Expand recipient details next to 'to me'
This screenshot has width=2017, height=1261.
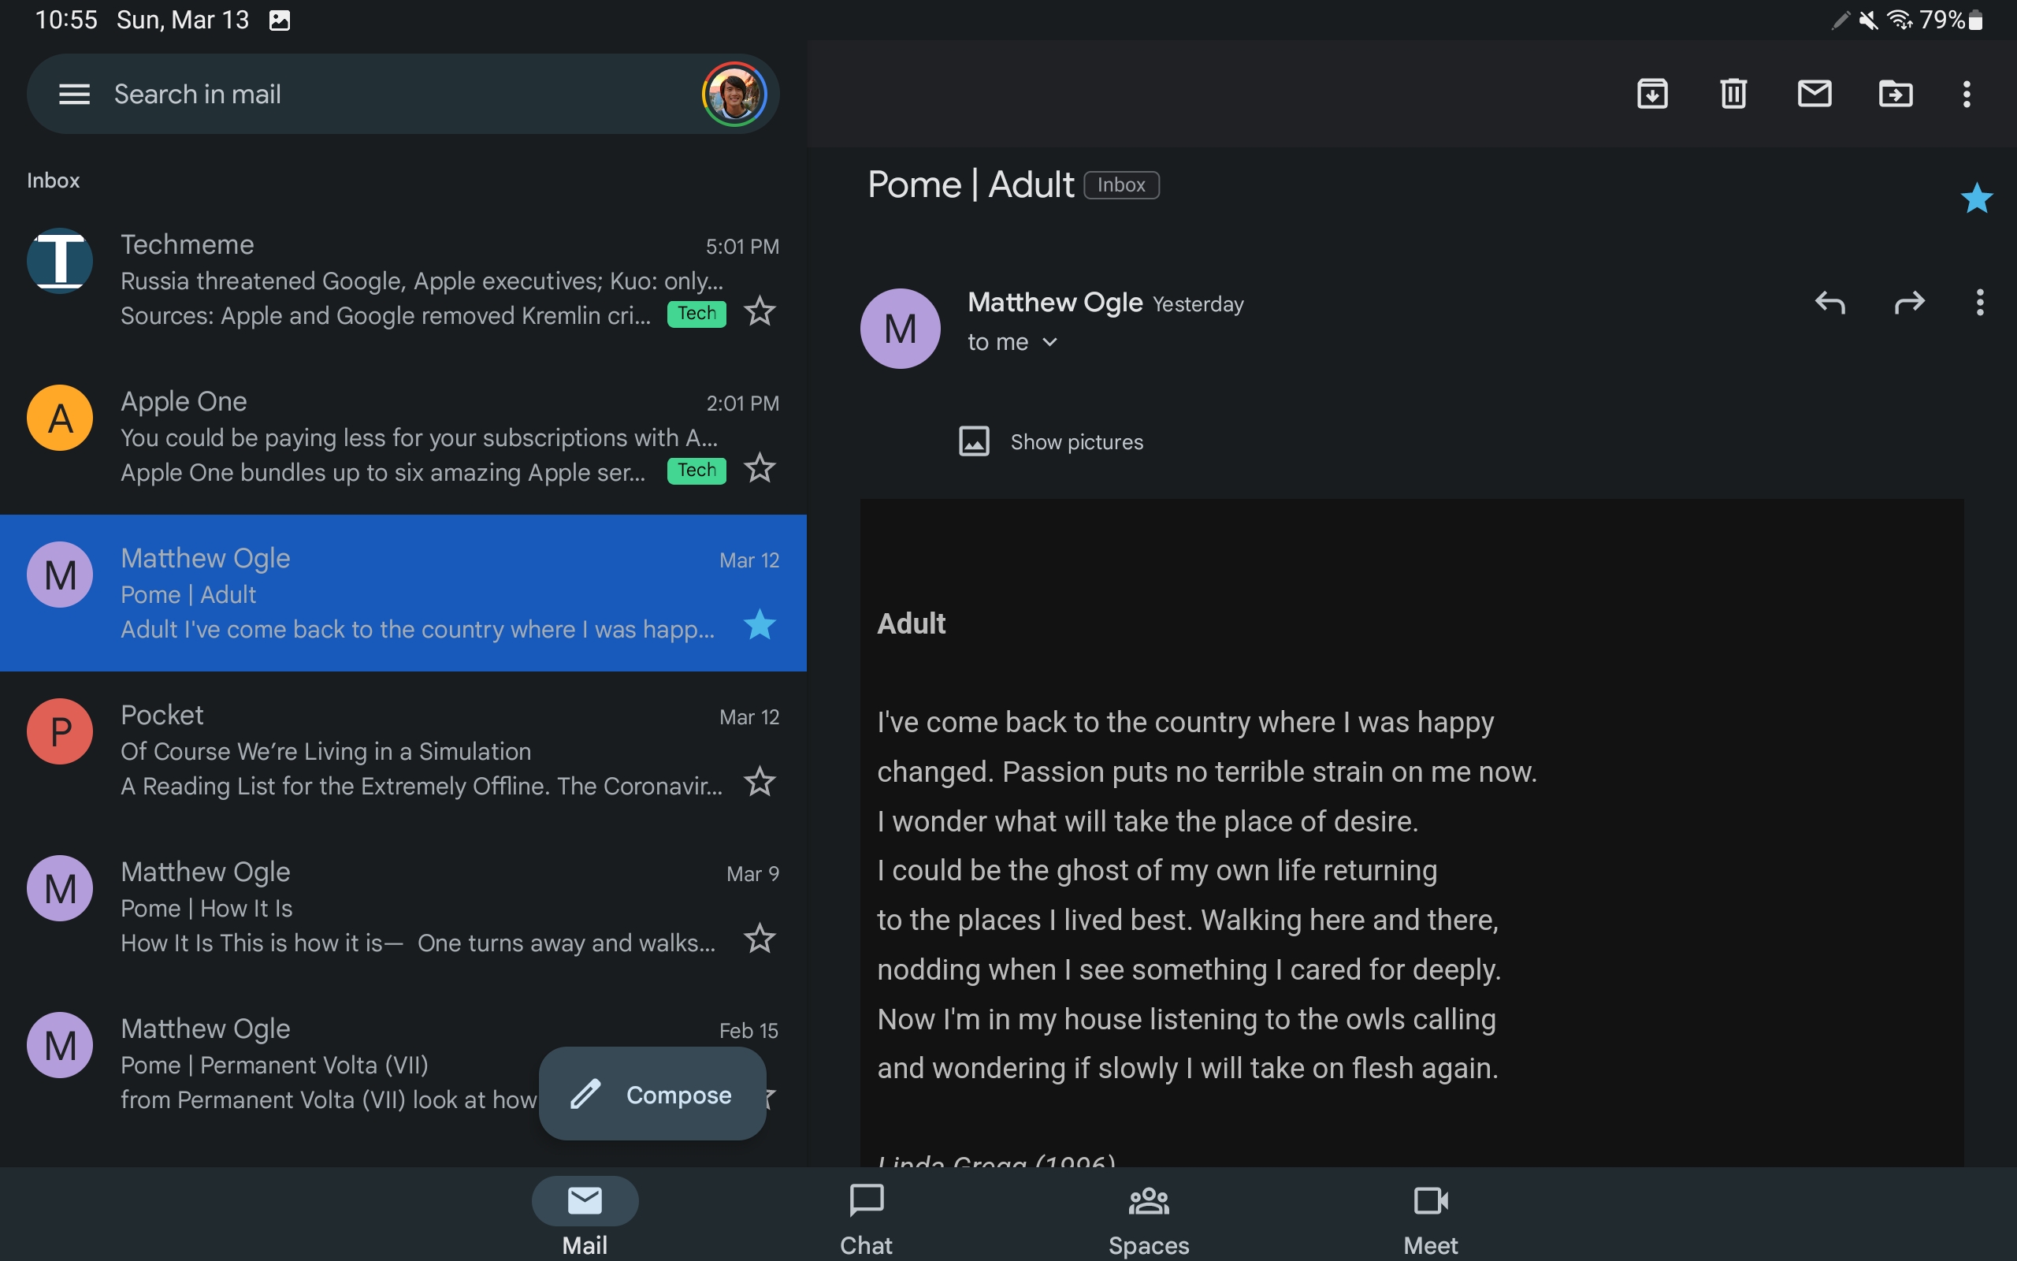(1049, 342)
